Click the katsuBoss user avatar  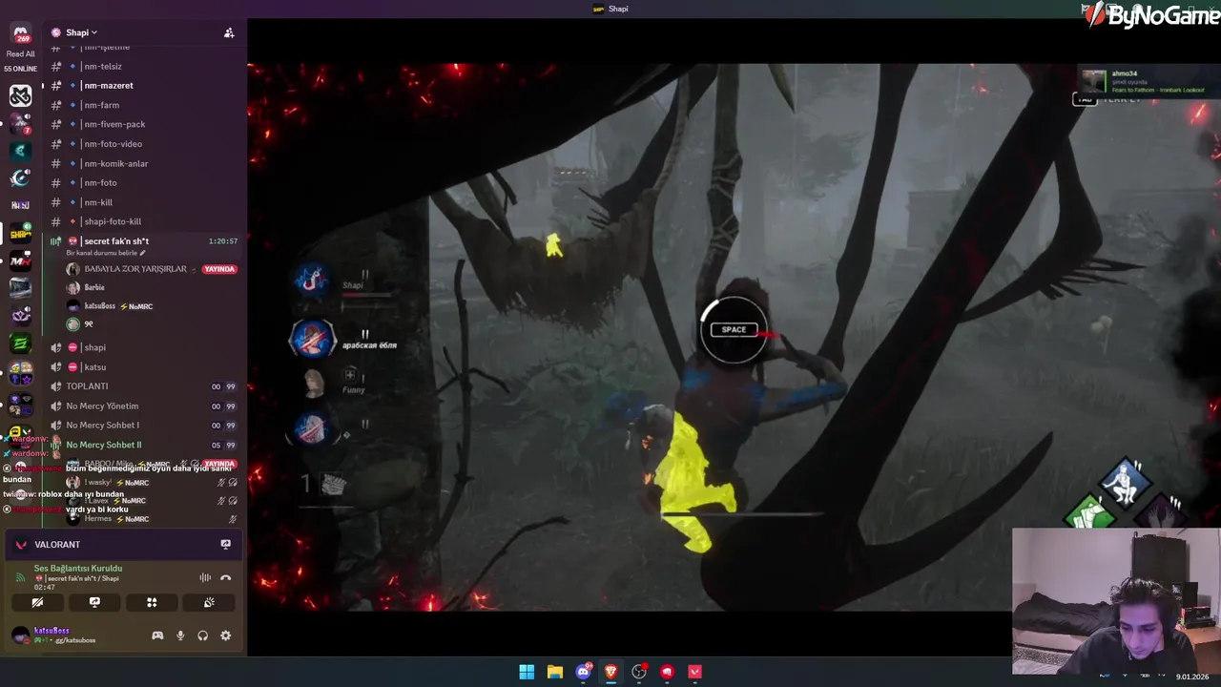click(20, 635)
